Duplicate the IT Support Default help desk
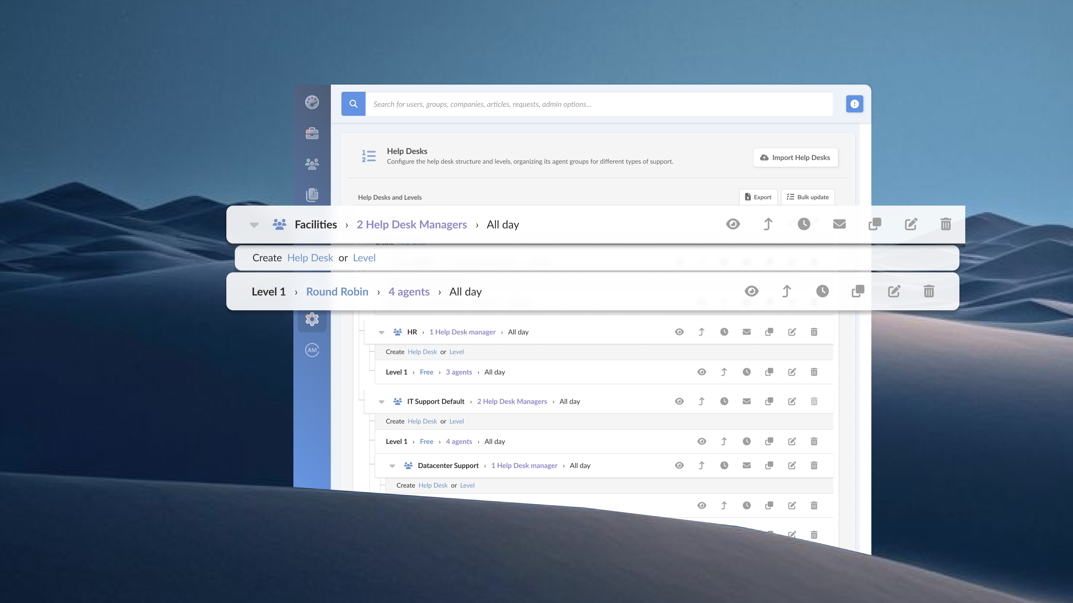This screenshot has height=603, width=1073. [769, 401]
